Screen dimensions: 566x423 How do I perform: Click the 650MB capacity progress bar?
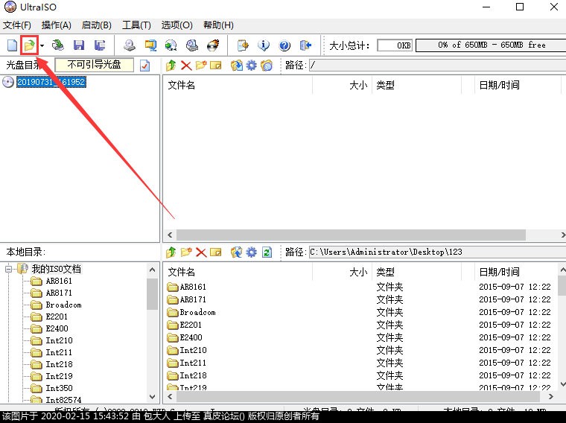point(491,45)
